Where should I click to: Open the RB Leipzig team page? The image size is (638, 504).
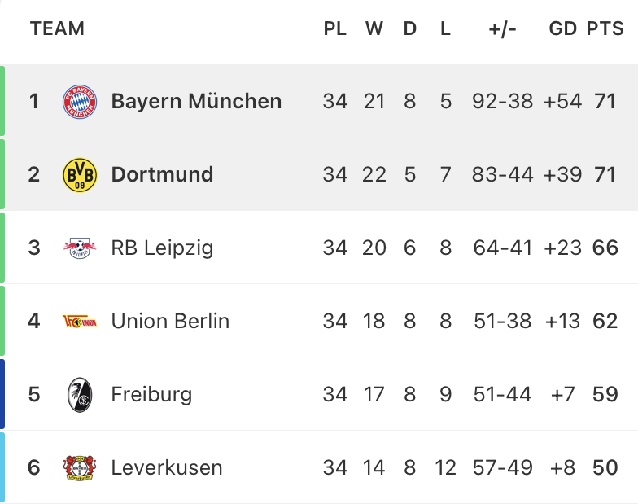click(162, 248)
